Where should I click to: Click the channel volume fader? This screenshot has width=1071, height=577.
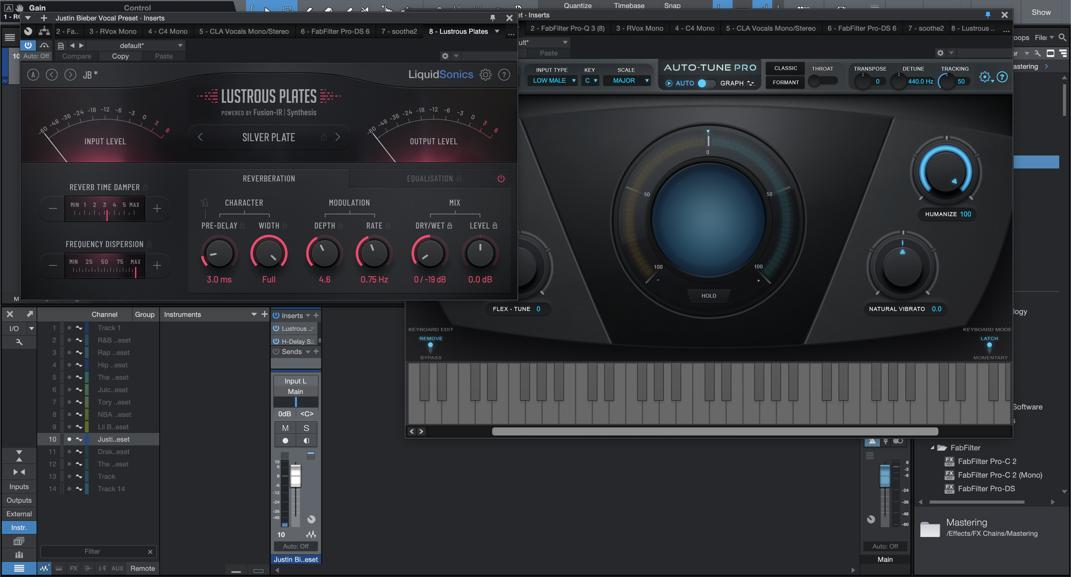296,476
